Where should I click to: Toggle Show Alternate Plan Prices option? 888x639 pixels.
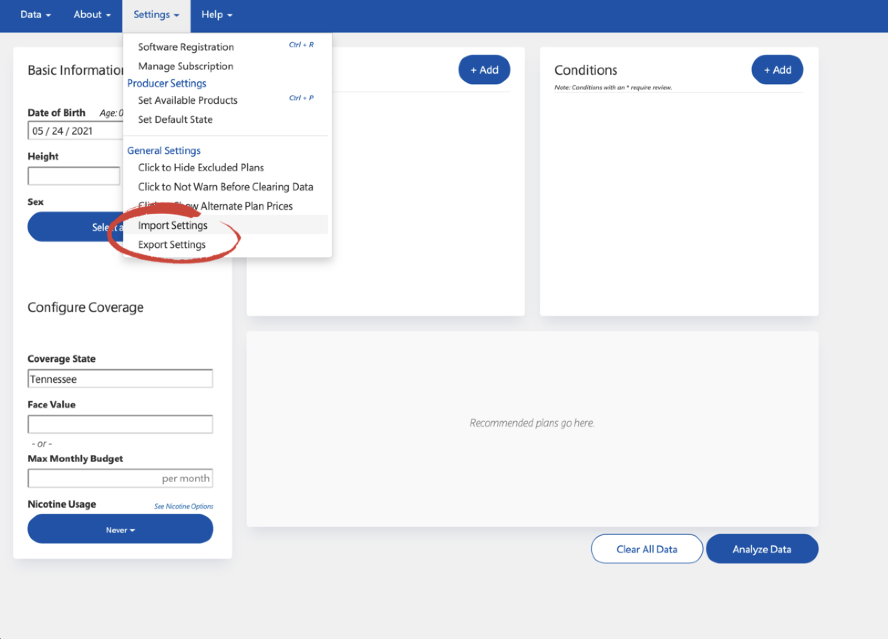point(246,206)
